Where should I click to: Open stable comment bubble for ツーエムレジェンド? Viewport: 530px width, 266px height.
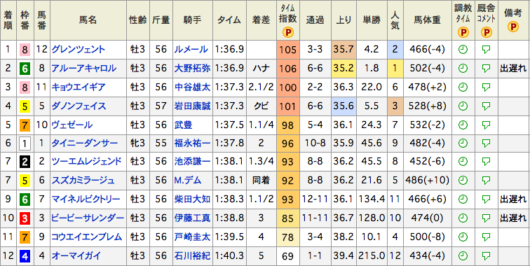point(486,162)
